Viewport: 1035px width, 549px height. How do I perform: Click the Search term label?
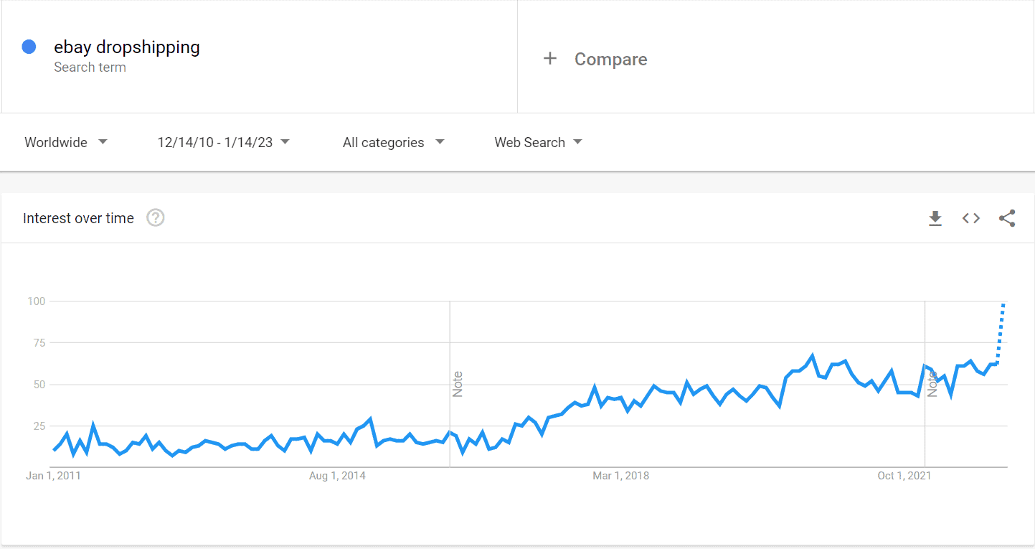pyautogui.click(x=90, y=67)
